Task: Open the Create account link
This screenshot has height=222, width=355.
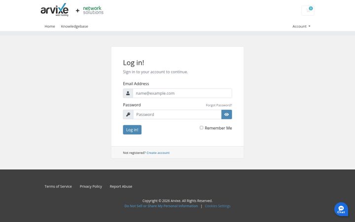Action: 158,152
